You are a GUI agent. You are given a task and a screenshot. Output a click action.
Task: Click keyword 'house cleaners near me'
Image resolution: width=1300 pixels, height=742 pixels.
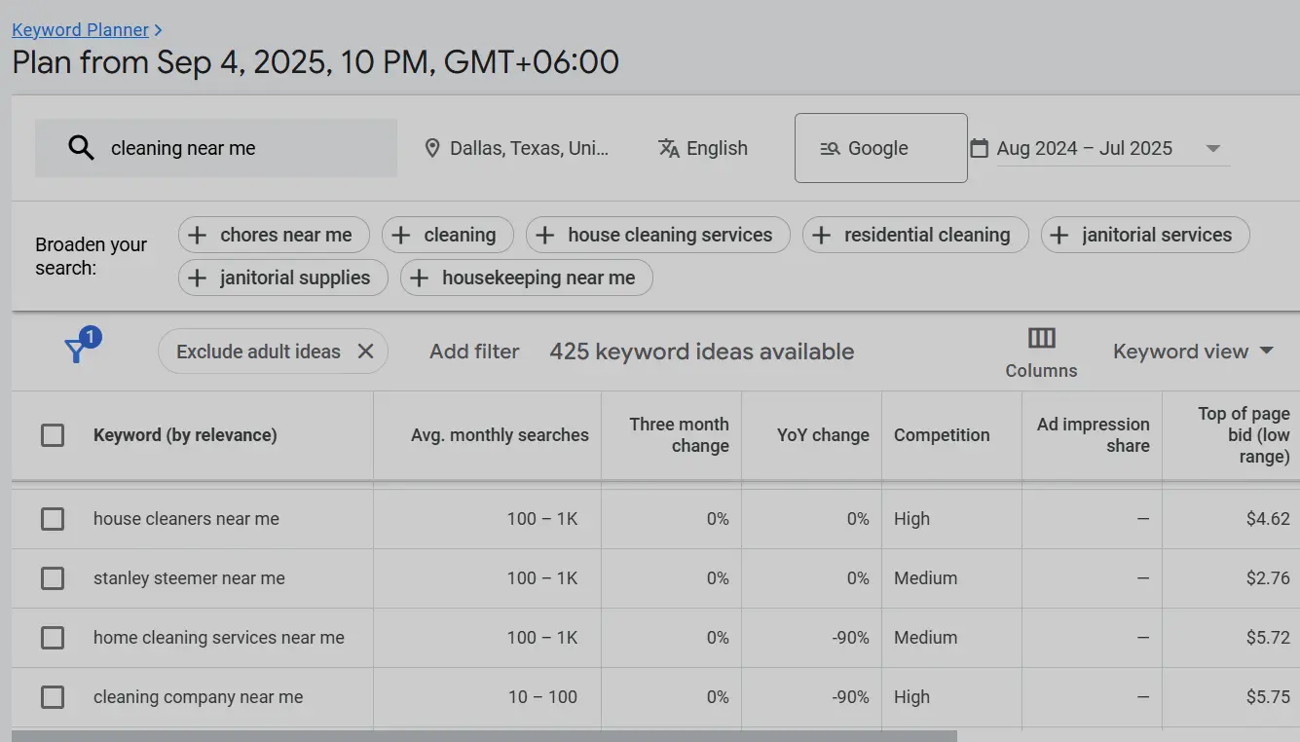click(x=186, y=519)
